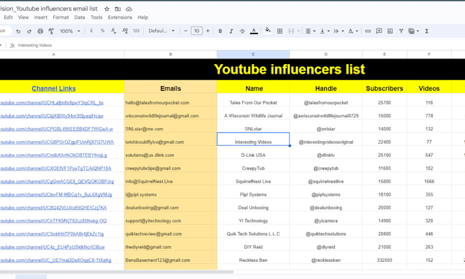465x279 pixels.
Task: Expand merge cells options arrow
Action: (298, 31)
